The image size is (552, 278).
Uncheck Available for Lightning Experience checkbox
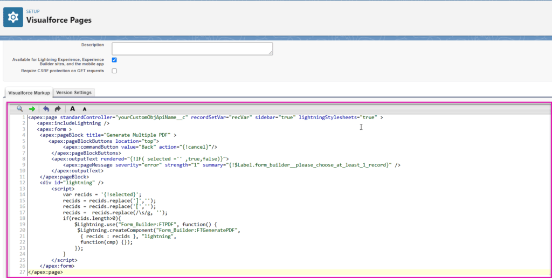[x=114, y=60]
